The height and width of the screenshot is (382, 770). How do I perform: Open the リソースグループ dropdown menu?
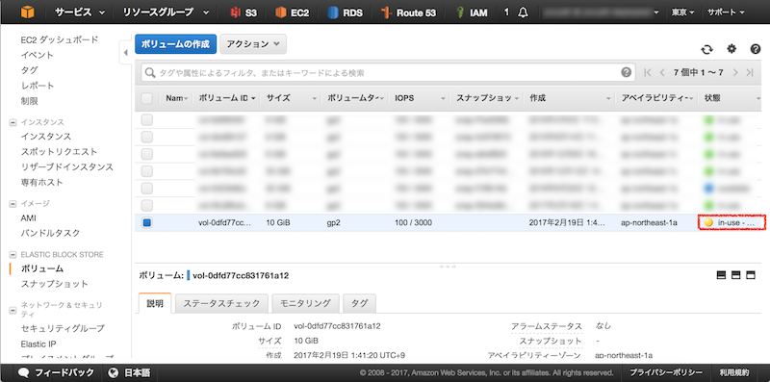click(x=165, y=13)
